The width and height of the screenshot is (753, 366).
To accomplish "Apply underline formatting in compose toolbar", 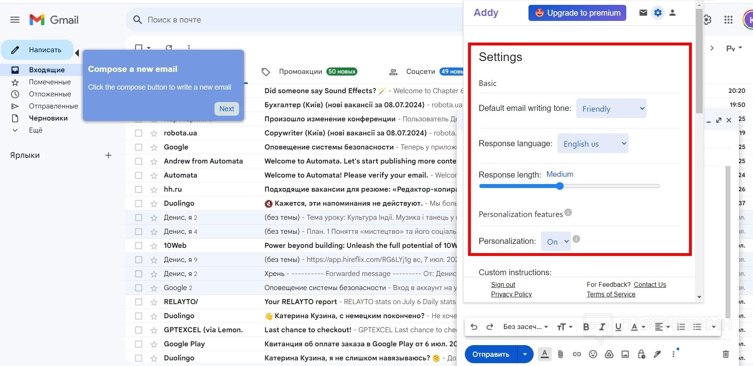I will (x=619, y=327).
